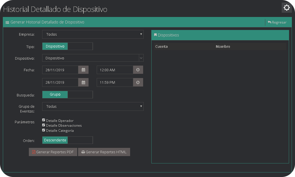The width and height of the screenshot is (295, 177).
Task: Expand the Dispositivo selection dropdown
Action: (x=93, y=58)
